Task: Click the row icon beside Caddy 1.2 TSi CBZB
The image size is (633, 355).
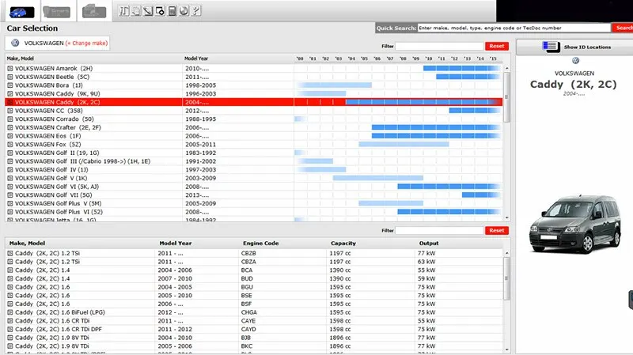Action: coord(10,253)
